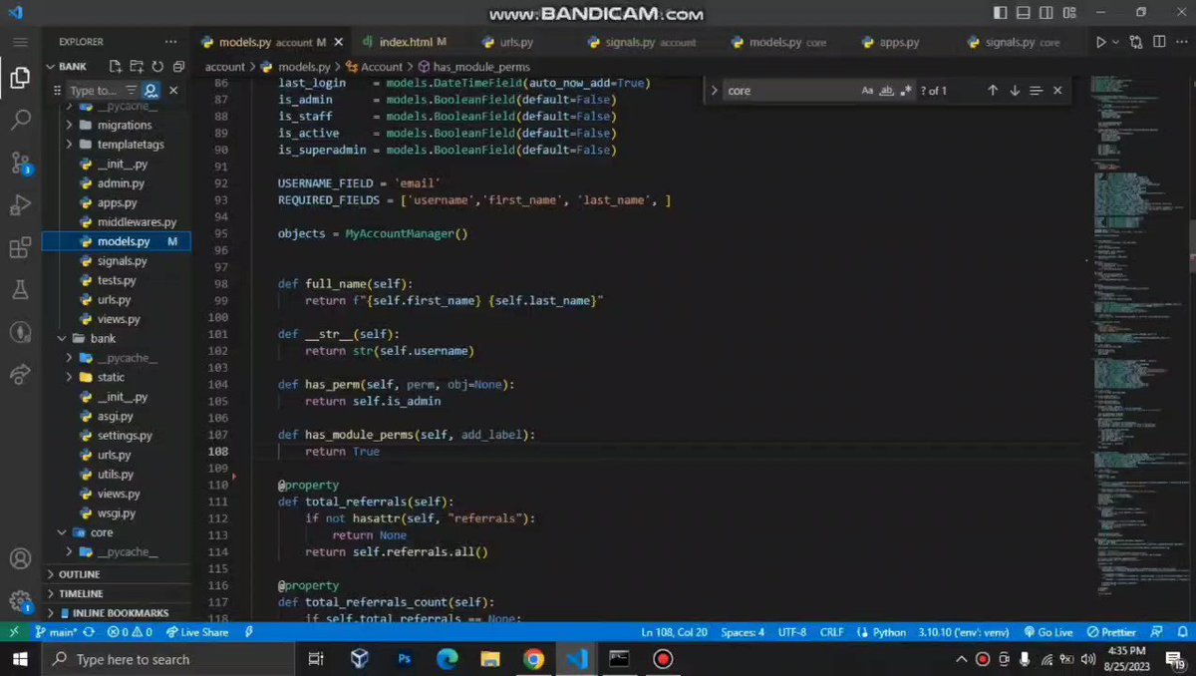Image resolution: width=1196 pixels, height=676 pixels.
Task: Open the run button dropdown arrow
Action: pos(1115,42)
